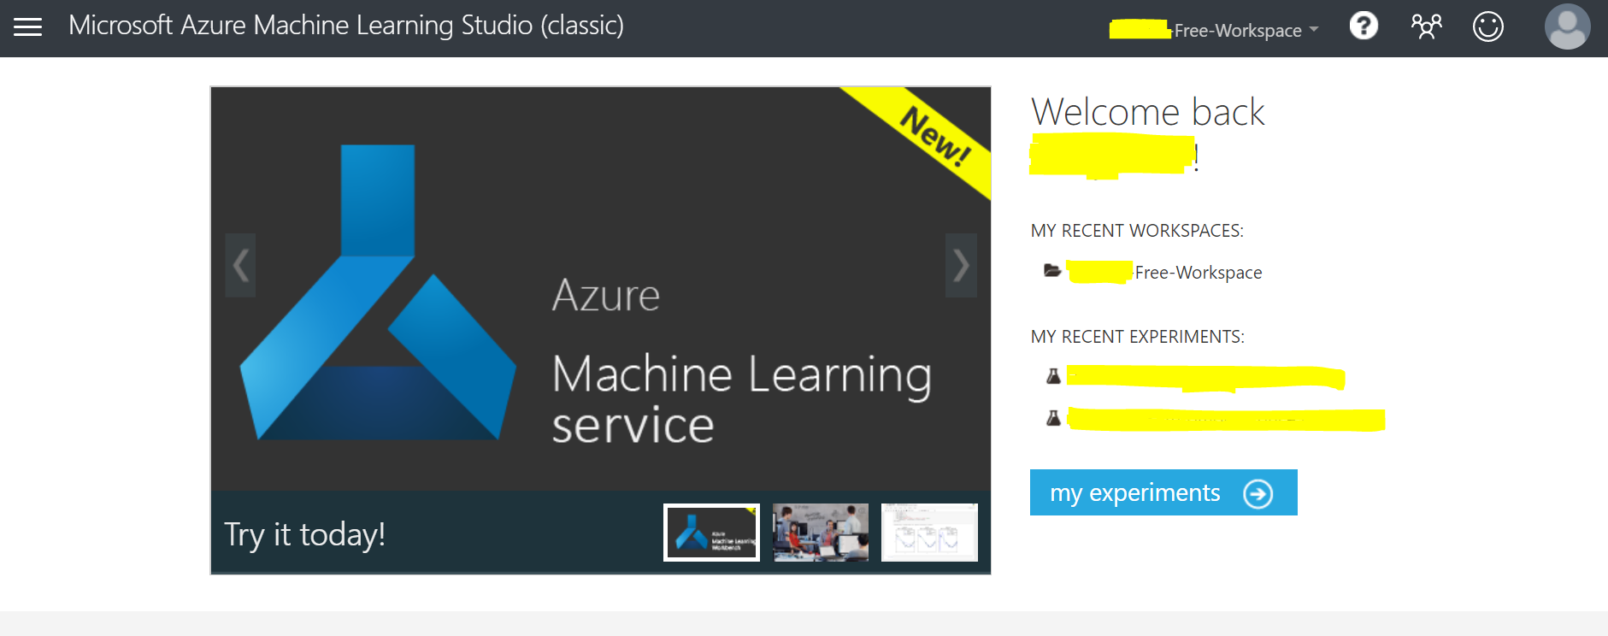Viewport: 1608px width, 636px height.
Task: Click the first experiment flask icon
Action: point(1053,376)
